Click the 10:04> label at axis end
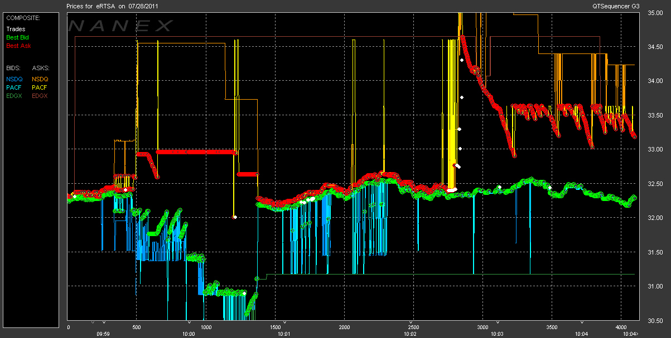This screenshot has height=338, width=671. pyautogui.click(x=630, y=334)
